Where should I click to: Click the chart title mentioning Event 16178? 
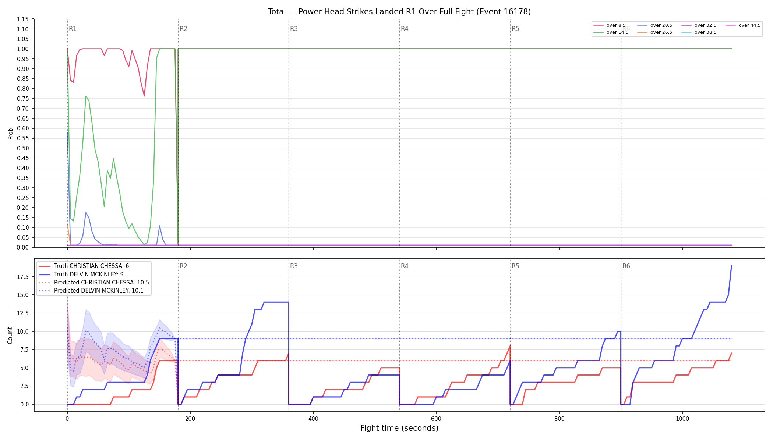[399, 12]
